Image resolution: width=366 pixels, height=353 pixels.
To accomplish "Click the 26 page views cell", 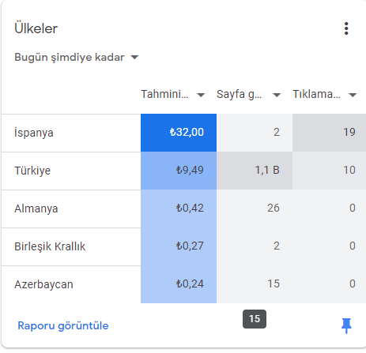I will (x=255, y=208).
